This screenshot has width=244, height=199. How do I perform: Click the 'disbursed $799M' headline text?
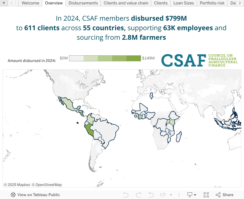[159, 18]
